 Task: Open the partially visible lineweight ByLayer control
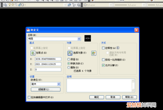click(155, 5)
